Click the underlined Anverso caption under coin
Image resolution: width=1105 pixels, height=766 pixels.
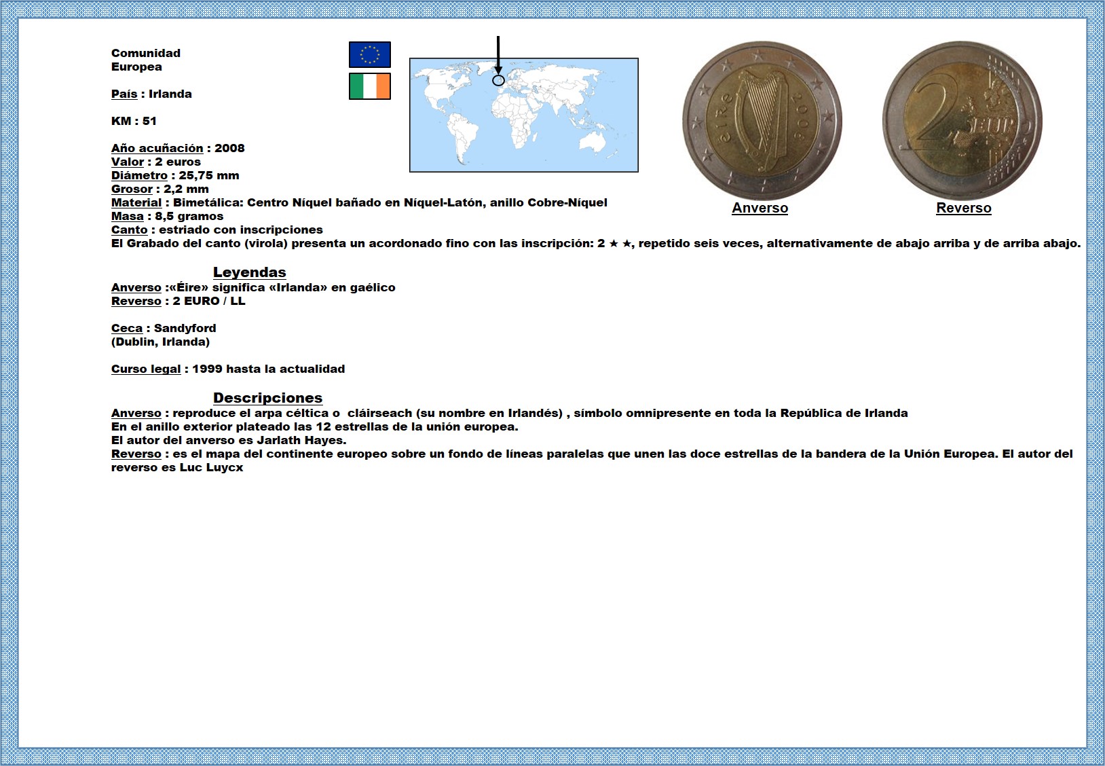pyautogui.click(x=760, y=208)
